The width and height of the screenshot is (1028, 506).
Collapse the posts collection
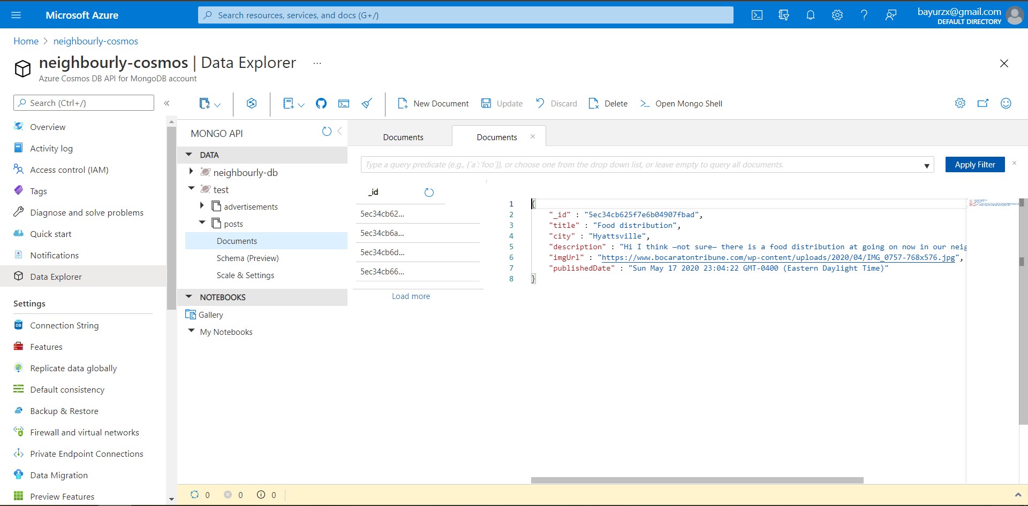(202, 223)
